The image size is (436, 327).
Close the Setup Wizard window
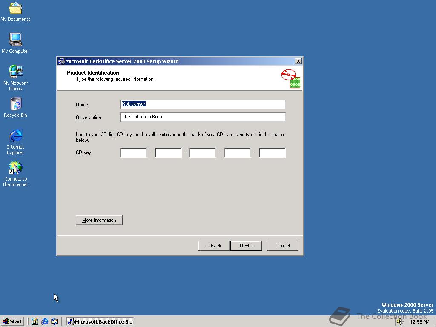298,61
